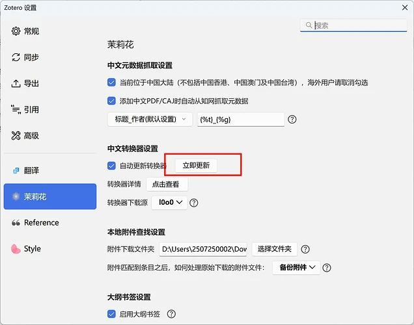Switch to the 翻译 plugin pane
414x325 pixels.
pos(50,170)
